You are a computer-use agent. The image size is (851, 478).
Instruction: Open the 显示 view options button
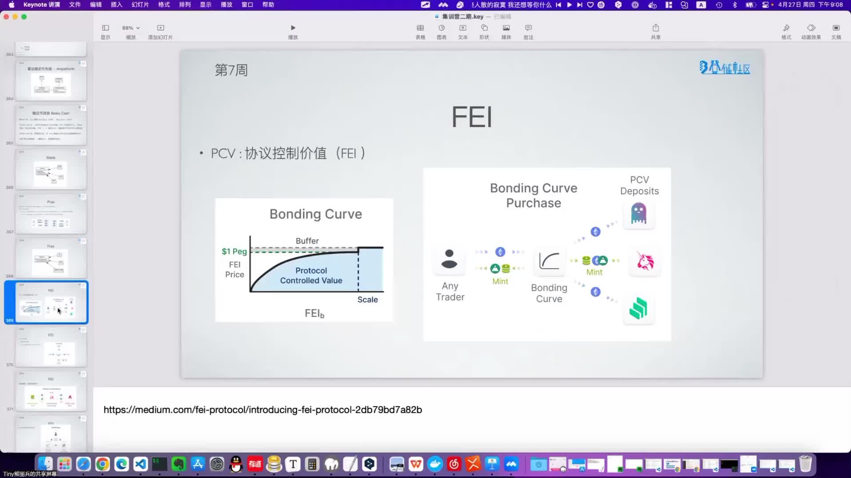click(x=105, y=32)
